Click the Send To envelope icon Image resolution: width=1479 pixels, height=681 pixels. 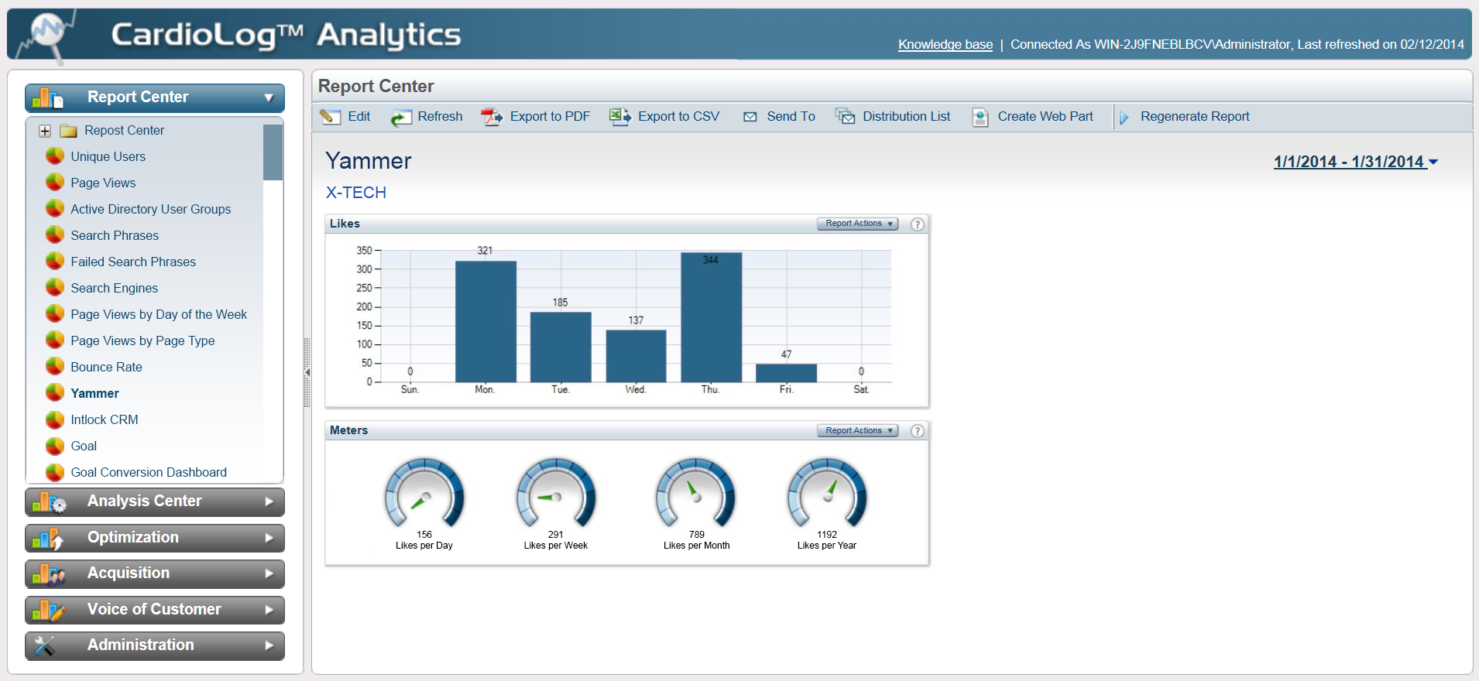750,117
